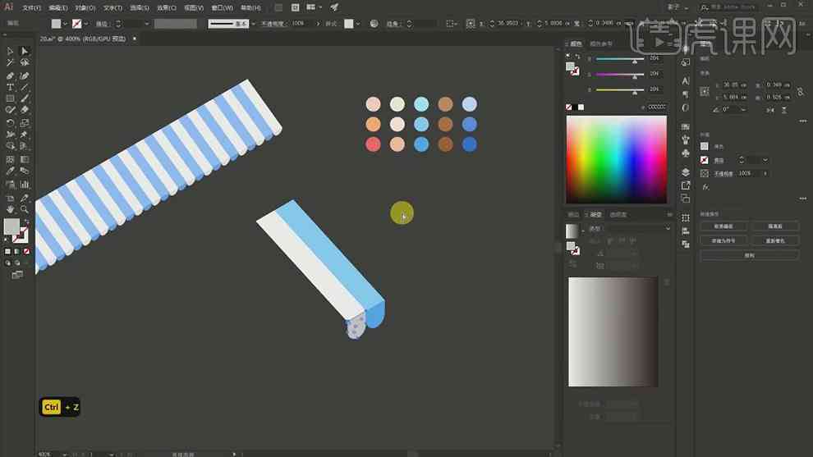Image resolution: width=813 pixels, height=457 pixels.
Task: Click the top-left Quick Actions button
Action: point(723,226)
